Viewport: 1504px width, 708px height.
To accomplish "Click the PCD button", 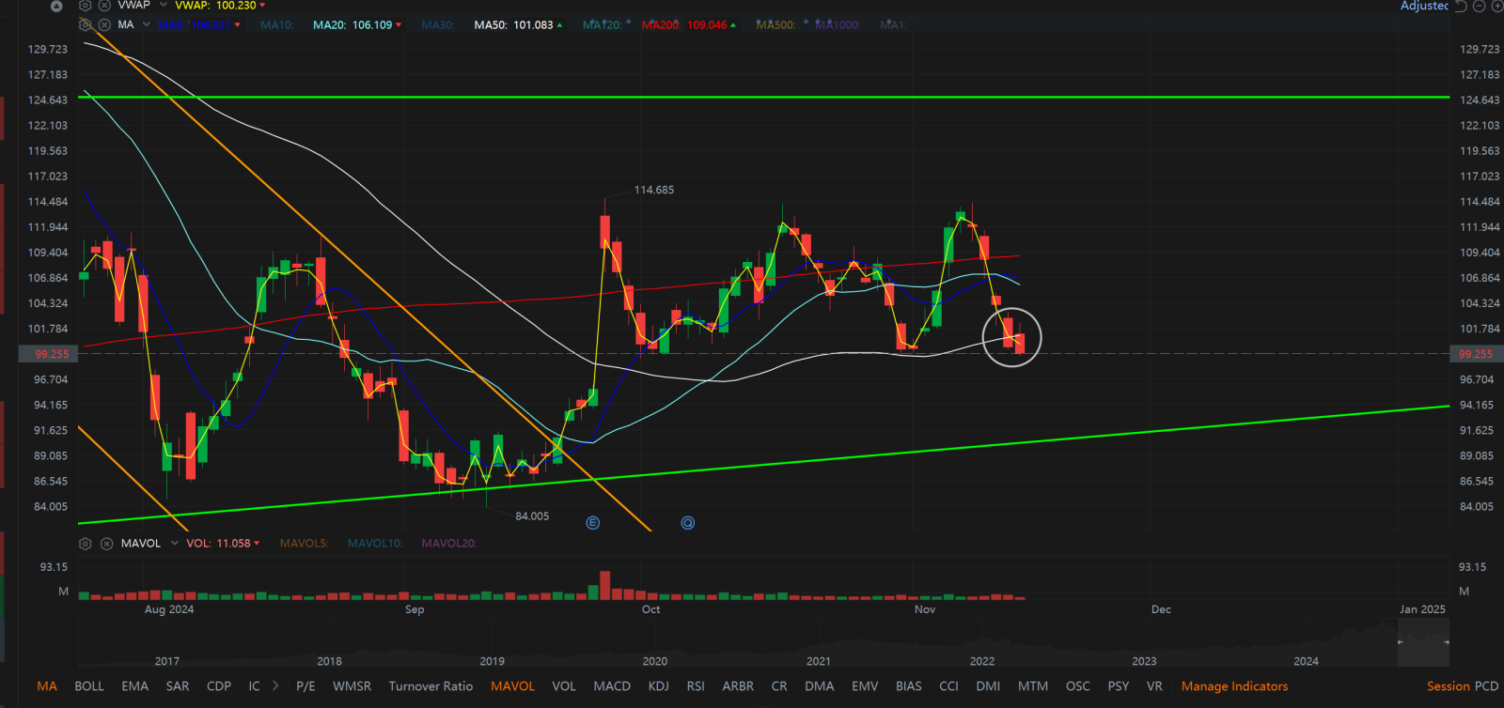I will [1486, 686].
